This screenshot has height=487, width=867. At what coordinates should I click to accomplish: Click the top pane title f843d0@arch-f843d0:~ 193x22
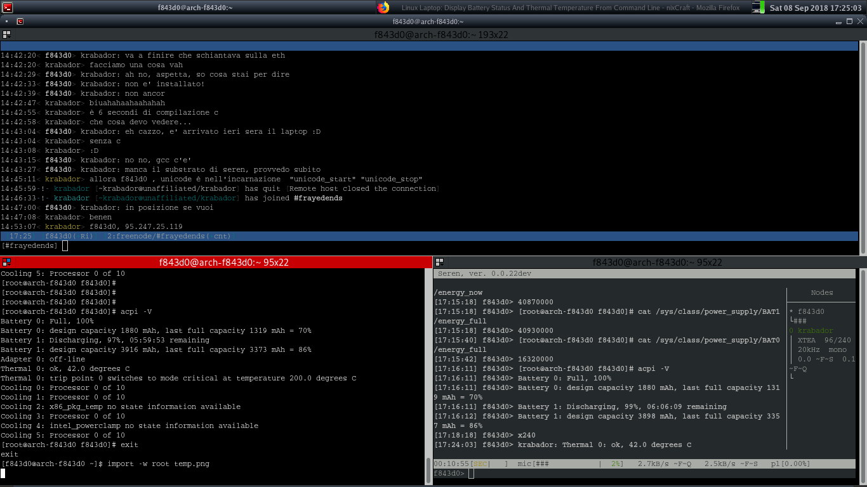coord(441,35)
